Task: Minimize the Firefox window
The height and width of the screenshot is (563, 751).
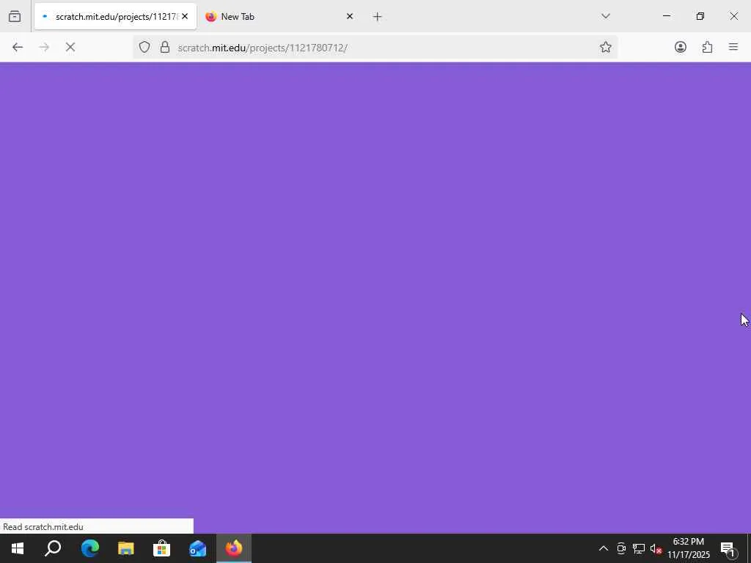Action: coord(666,16)
